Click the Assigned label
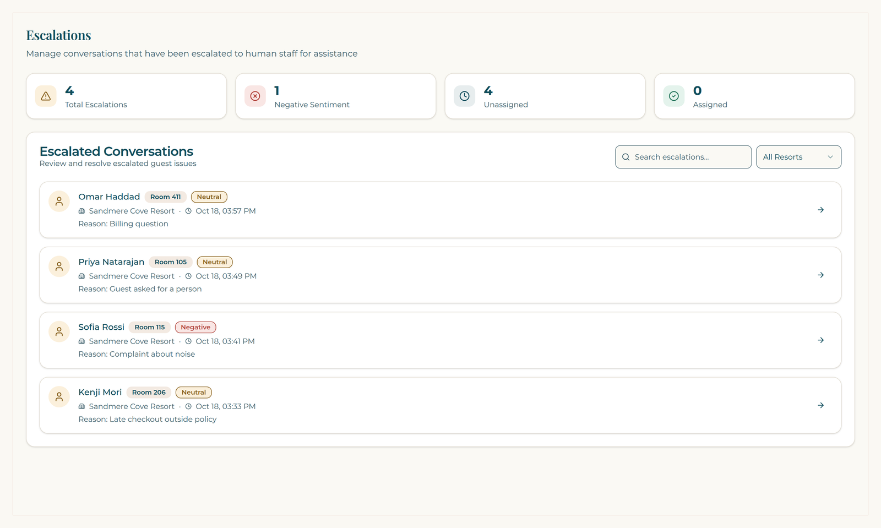Image resolution: width=881 pixels, height=528 pixels. point(710,105)
